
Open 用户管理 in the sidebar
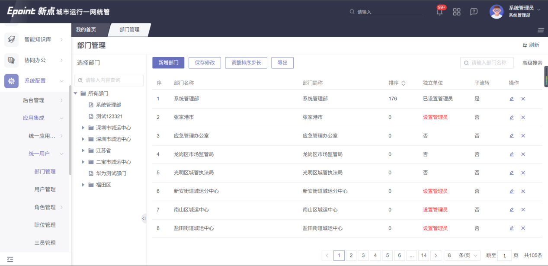point(45,189)
